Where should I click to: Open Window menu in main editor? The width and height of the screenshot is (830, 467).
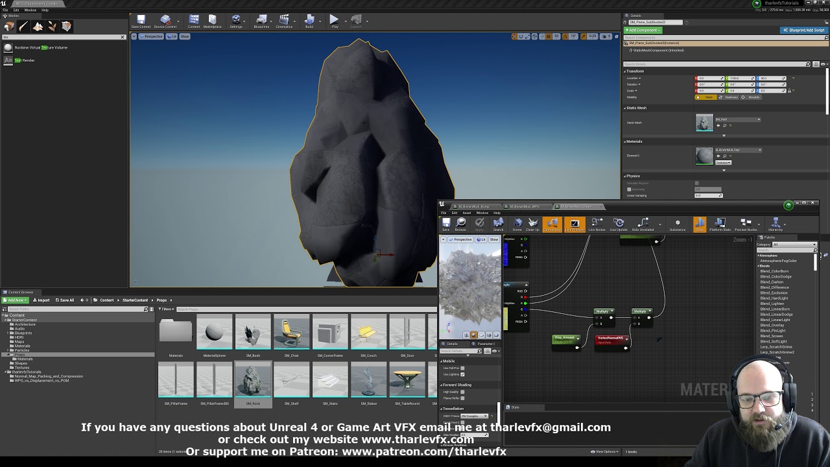pyautogui.click(x=30, y=10)
